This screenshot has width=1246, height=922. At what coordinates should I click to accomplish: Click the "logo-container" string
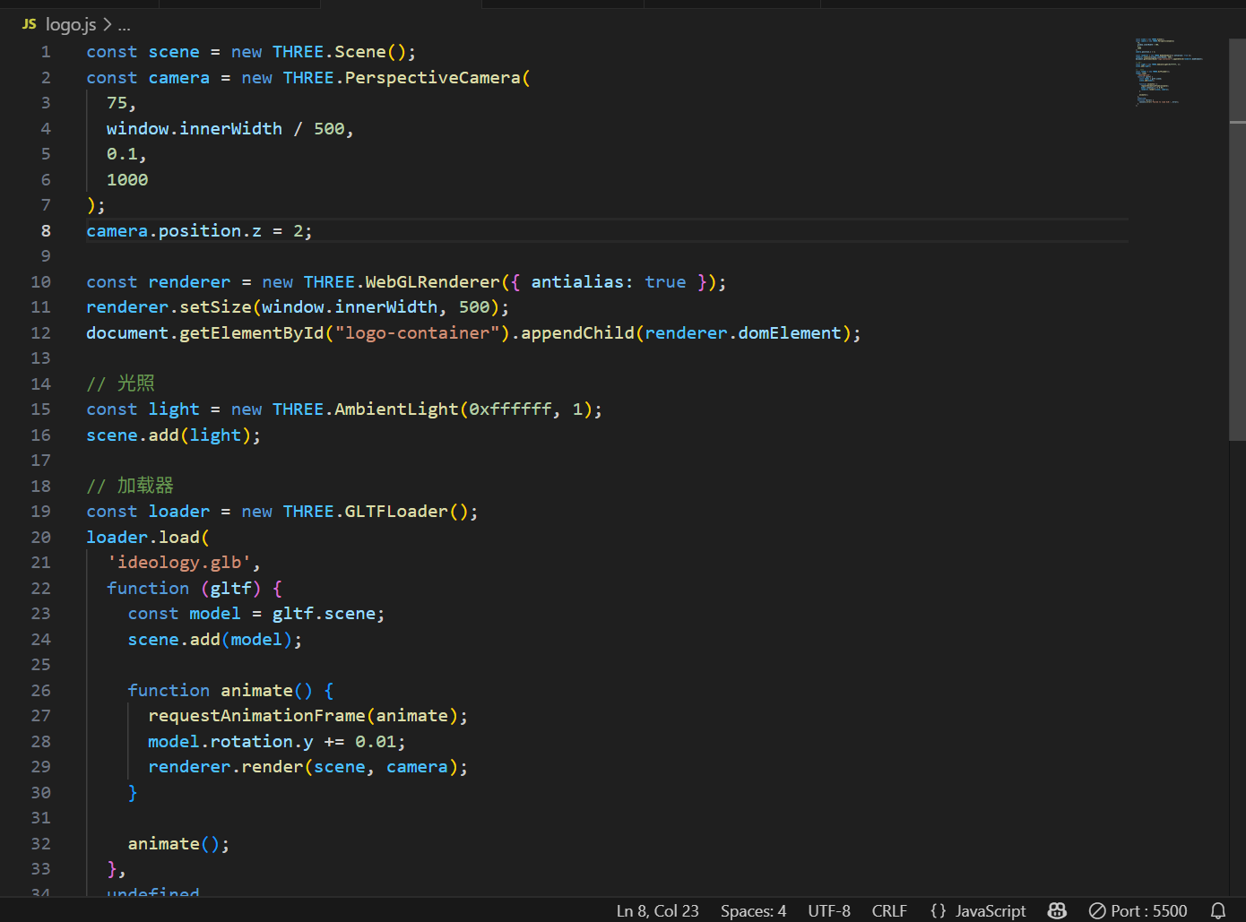coord(417,333)
